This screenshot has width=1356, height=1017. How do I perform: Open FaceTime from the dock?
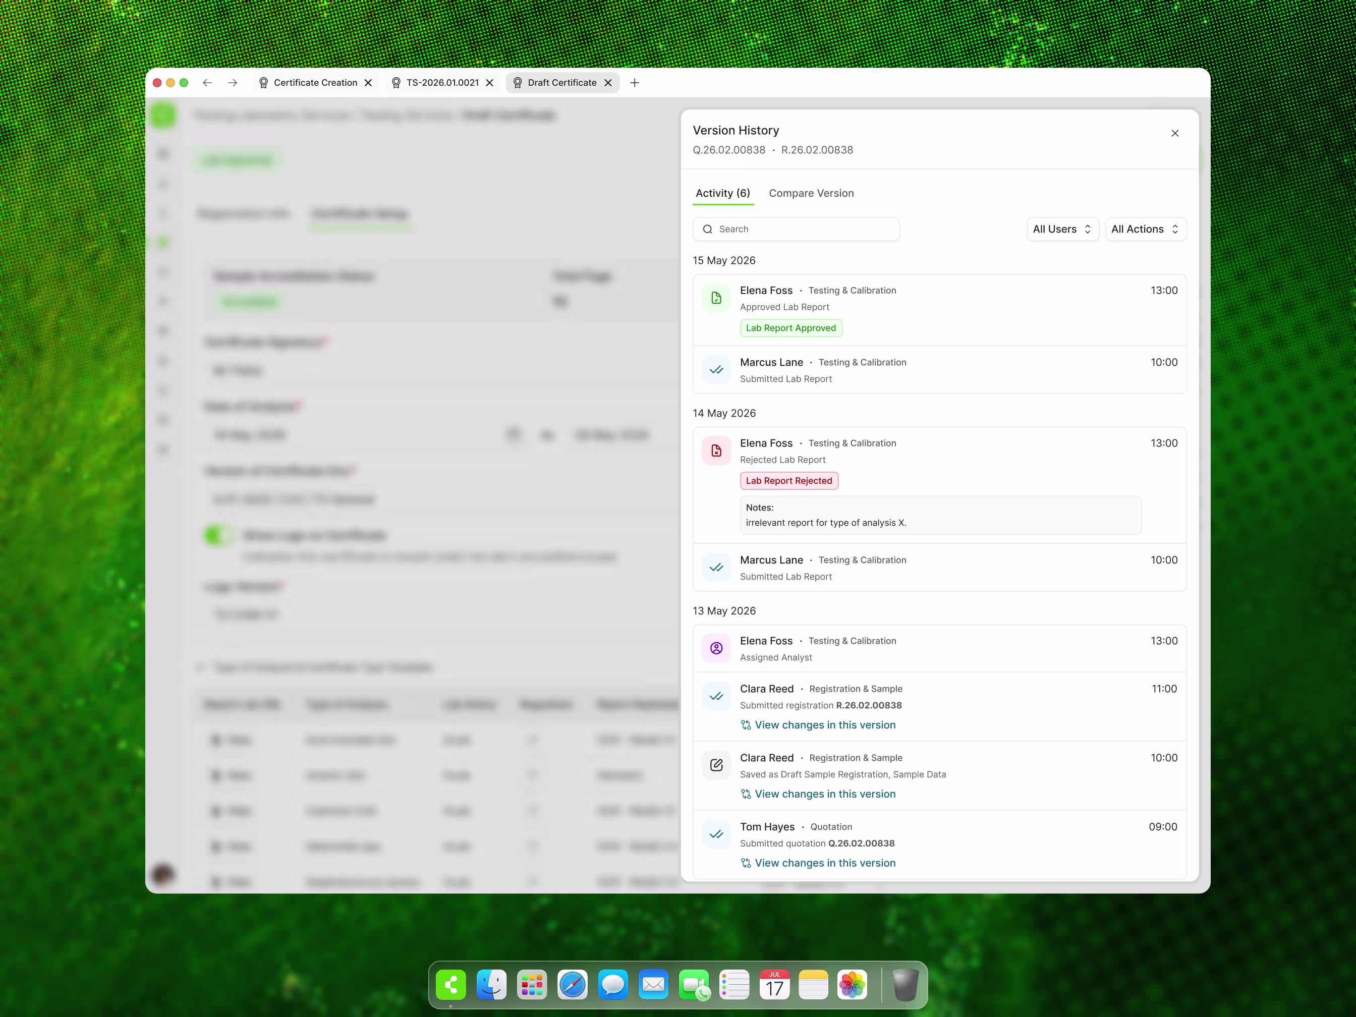coord(694,985)
